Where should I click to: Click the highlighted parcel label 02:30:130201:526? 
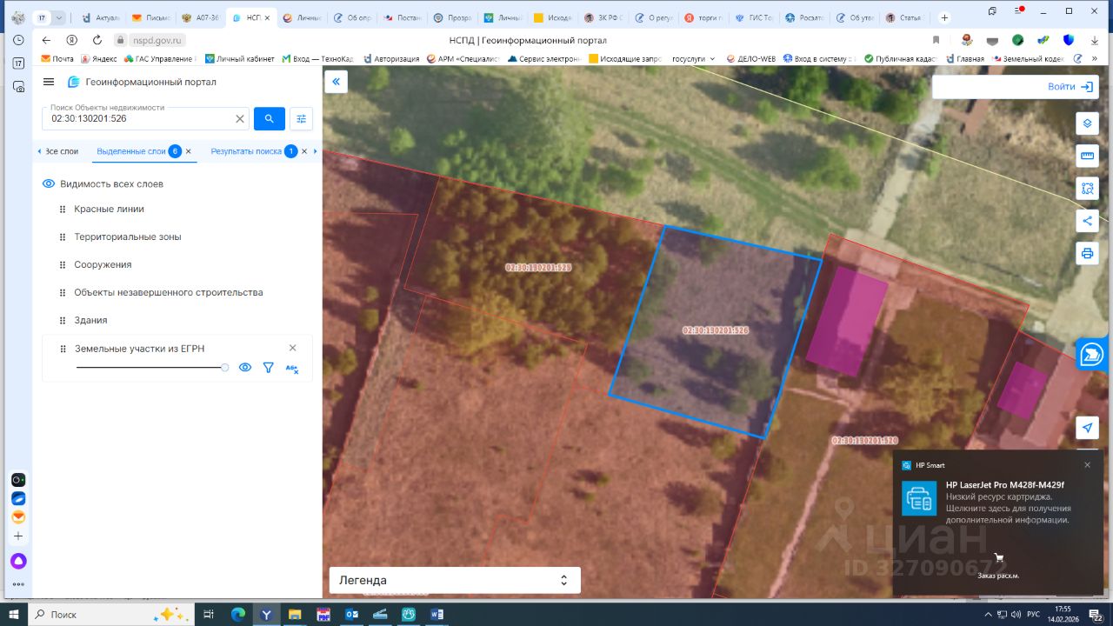716,330
